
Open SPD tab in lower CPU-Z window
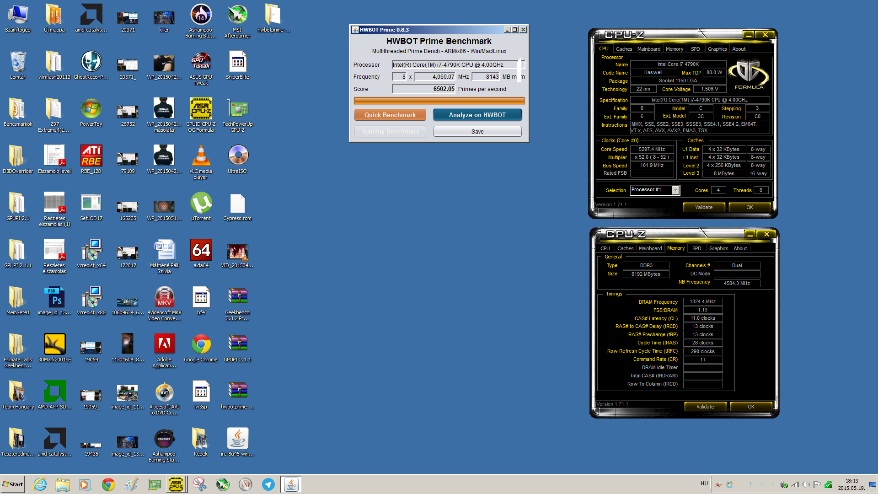point(696,248)
